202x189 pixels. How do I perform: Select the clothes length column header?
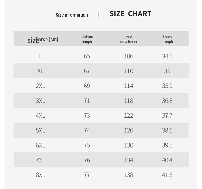pos(87,39)
